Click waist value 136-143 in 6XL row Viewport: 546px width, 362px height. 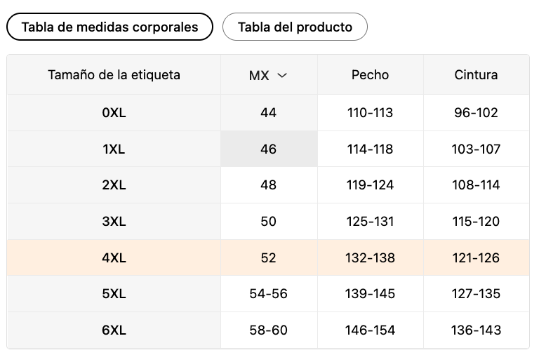coord(476,330)
